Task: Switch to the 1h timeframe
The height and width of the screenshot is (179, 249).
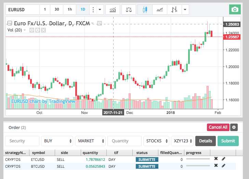Action: point(70,9)
